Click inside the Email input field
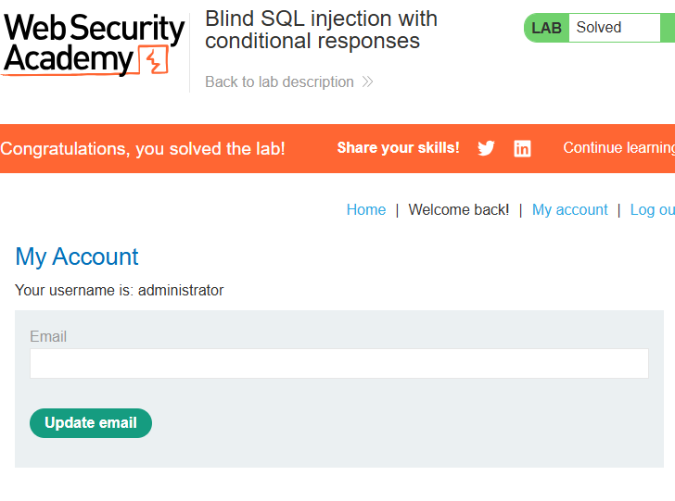 [339, 364]
